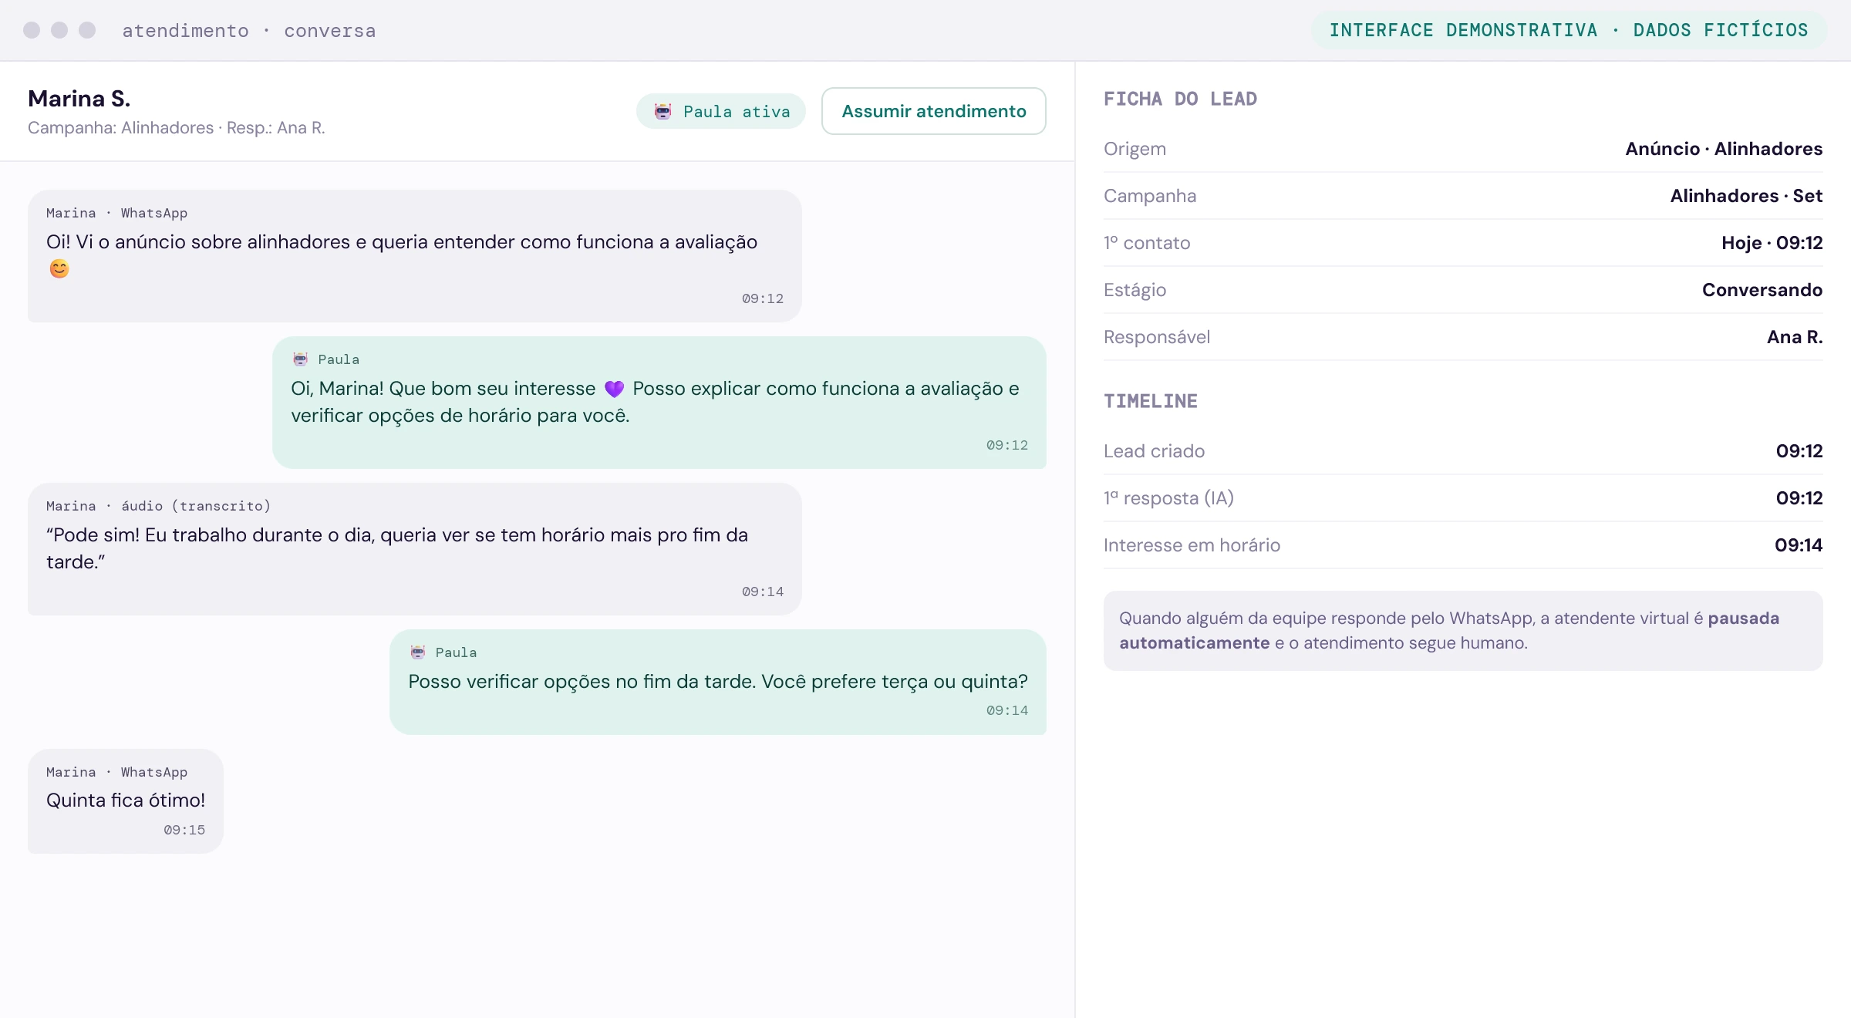
Task: Click the TIMELINE heading
Action: pos(1150,401)
